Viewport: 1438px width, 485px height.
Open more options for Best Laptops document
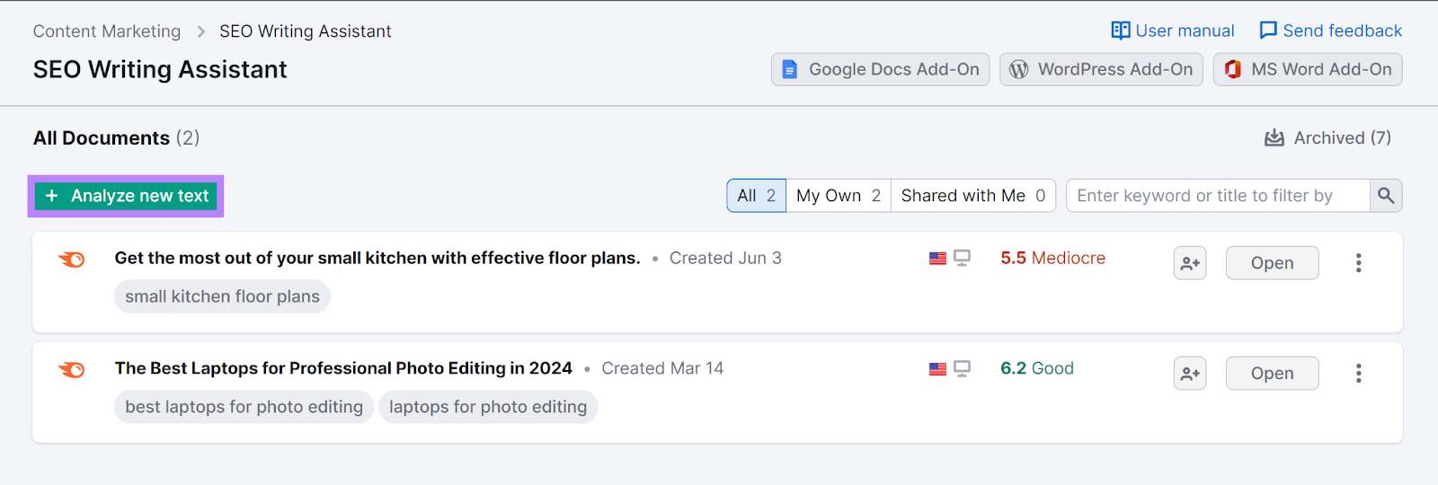pos(1358,374)
